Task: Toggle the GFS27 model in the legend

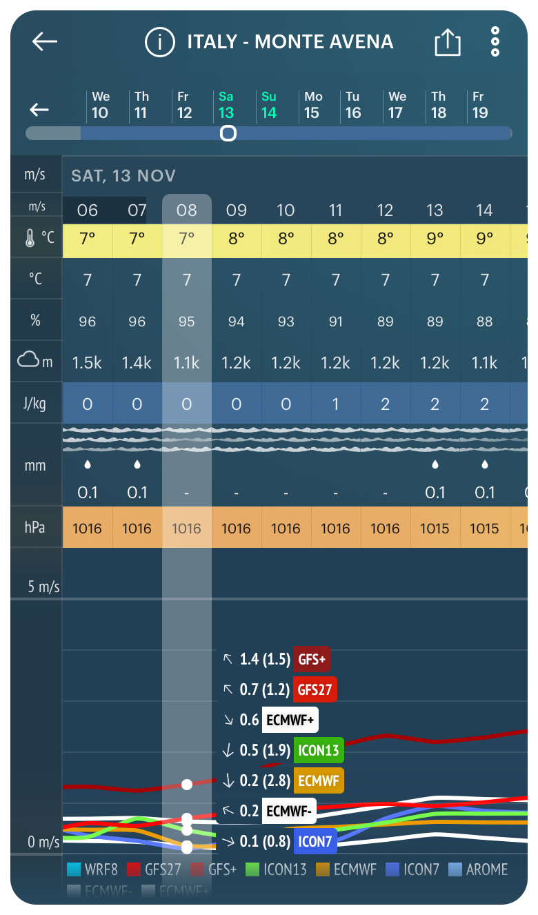Action: pos(154,869)
